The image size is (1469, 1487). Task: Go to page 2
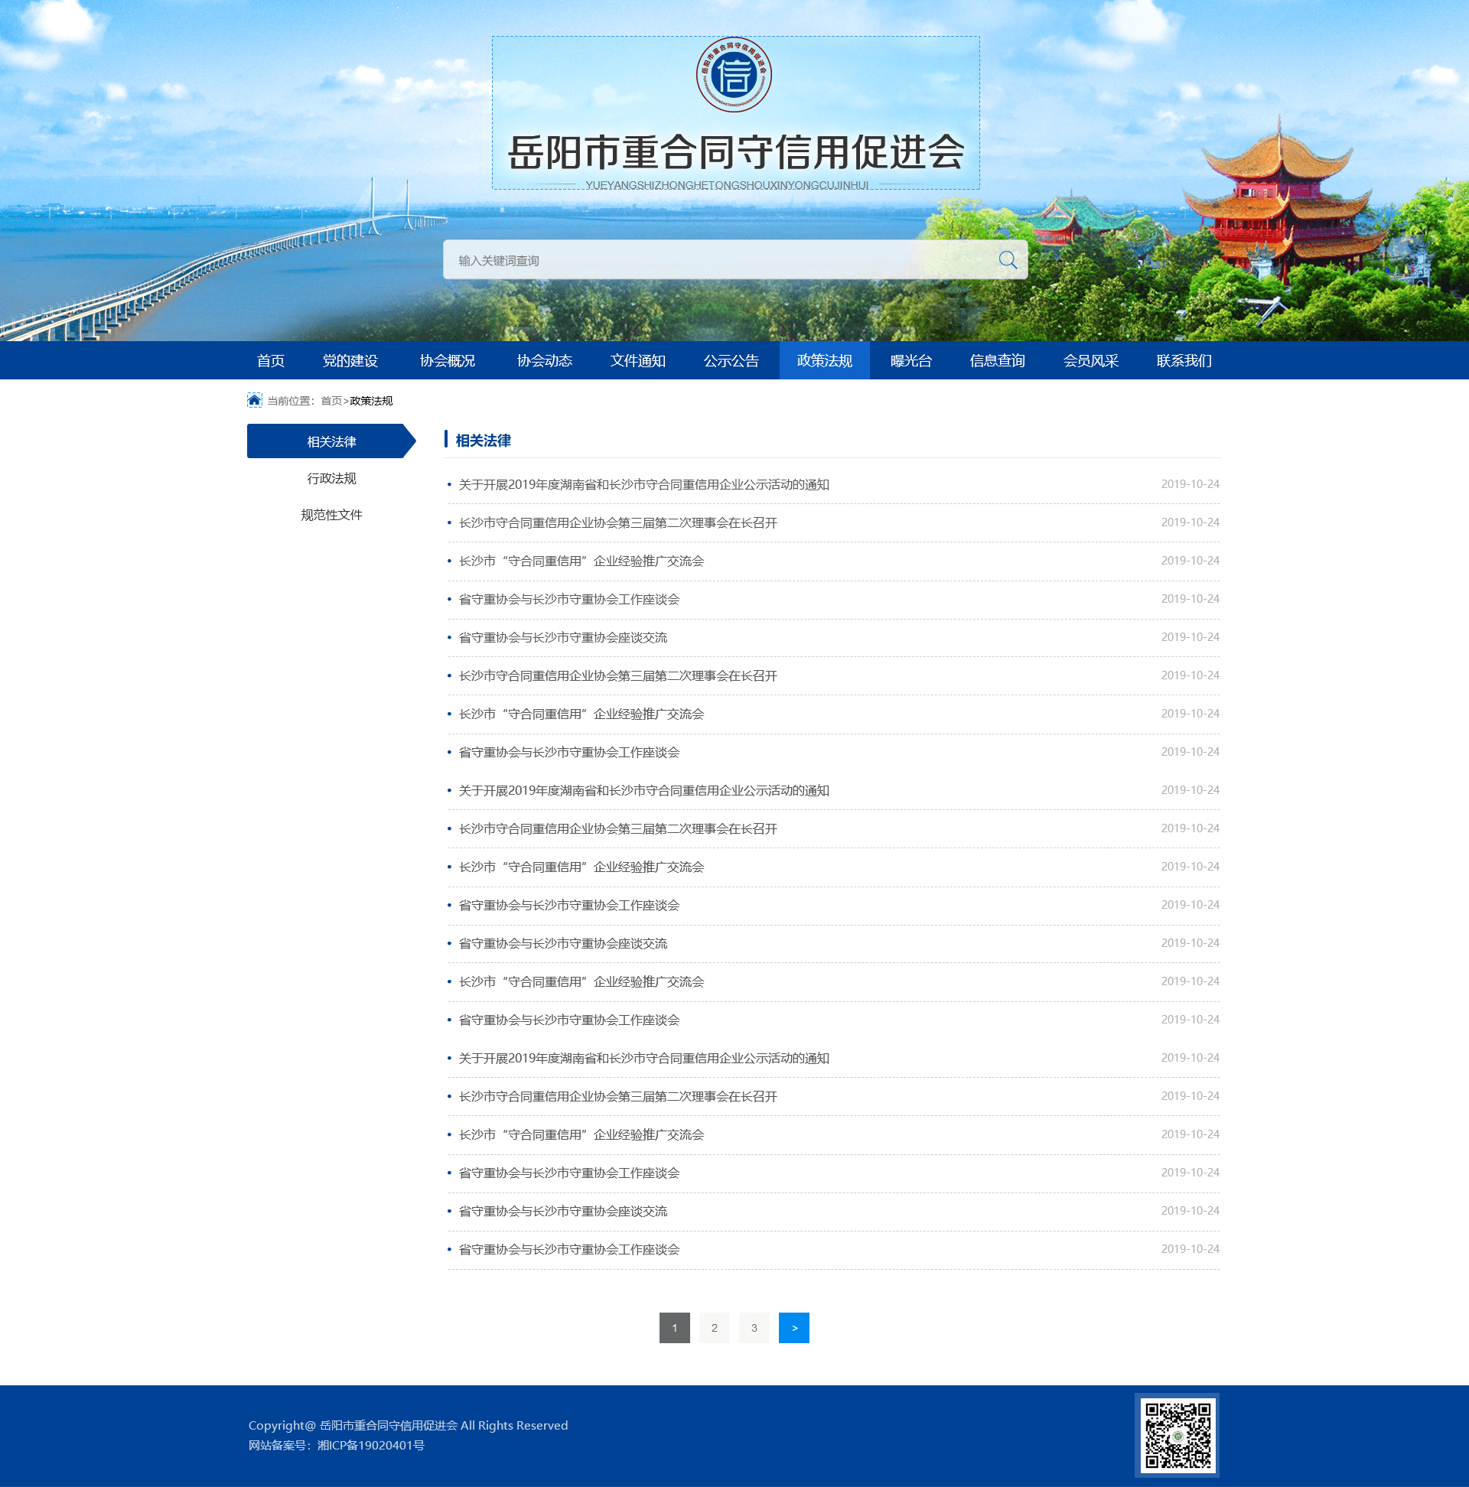(714, 1328)
